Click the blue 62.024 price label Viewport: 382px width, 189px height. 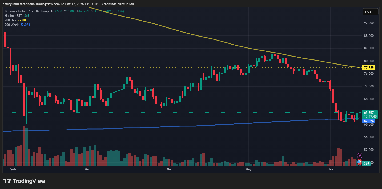(369, 121)
